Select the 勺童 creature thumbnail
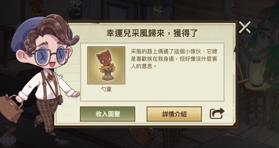 106,65
